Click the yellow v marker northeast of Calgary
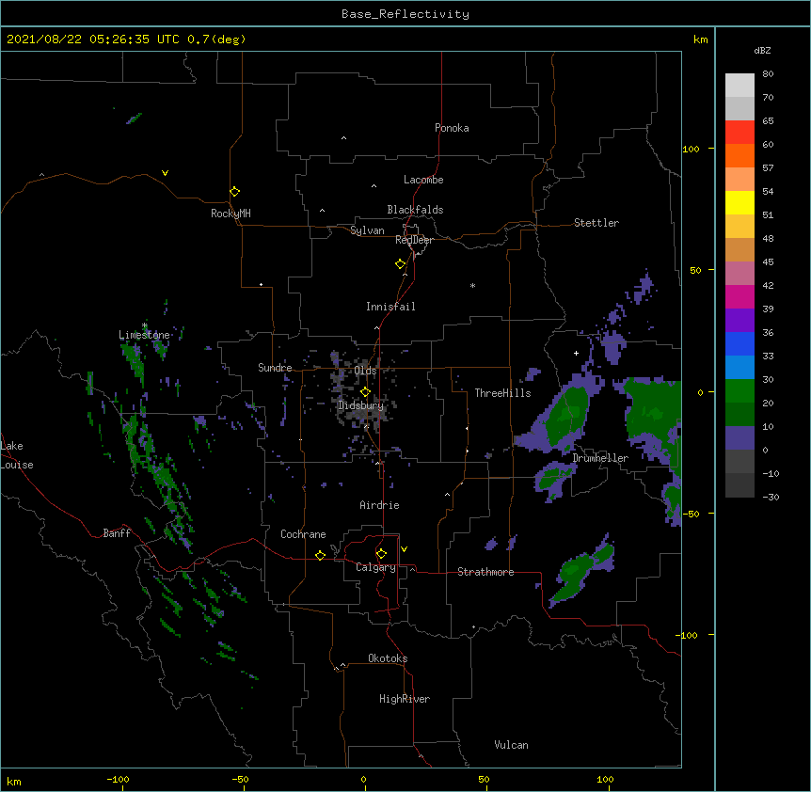Viewport: 811px width, 792px height. [x=404, y=549]
